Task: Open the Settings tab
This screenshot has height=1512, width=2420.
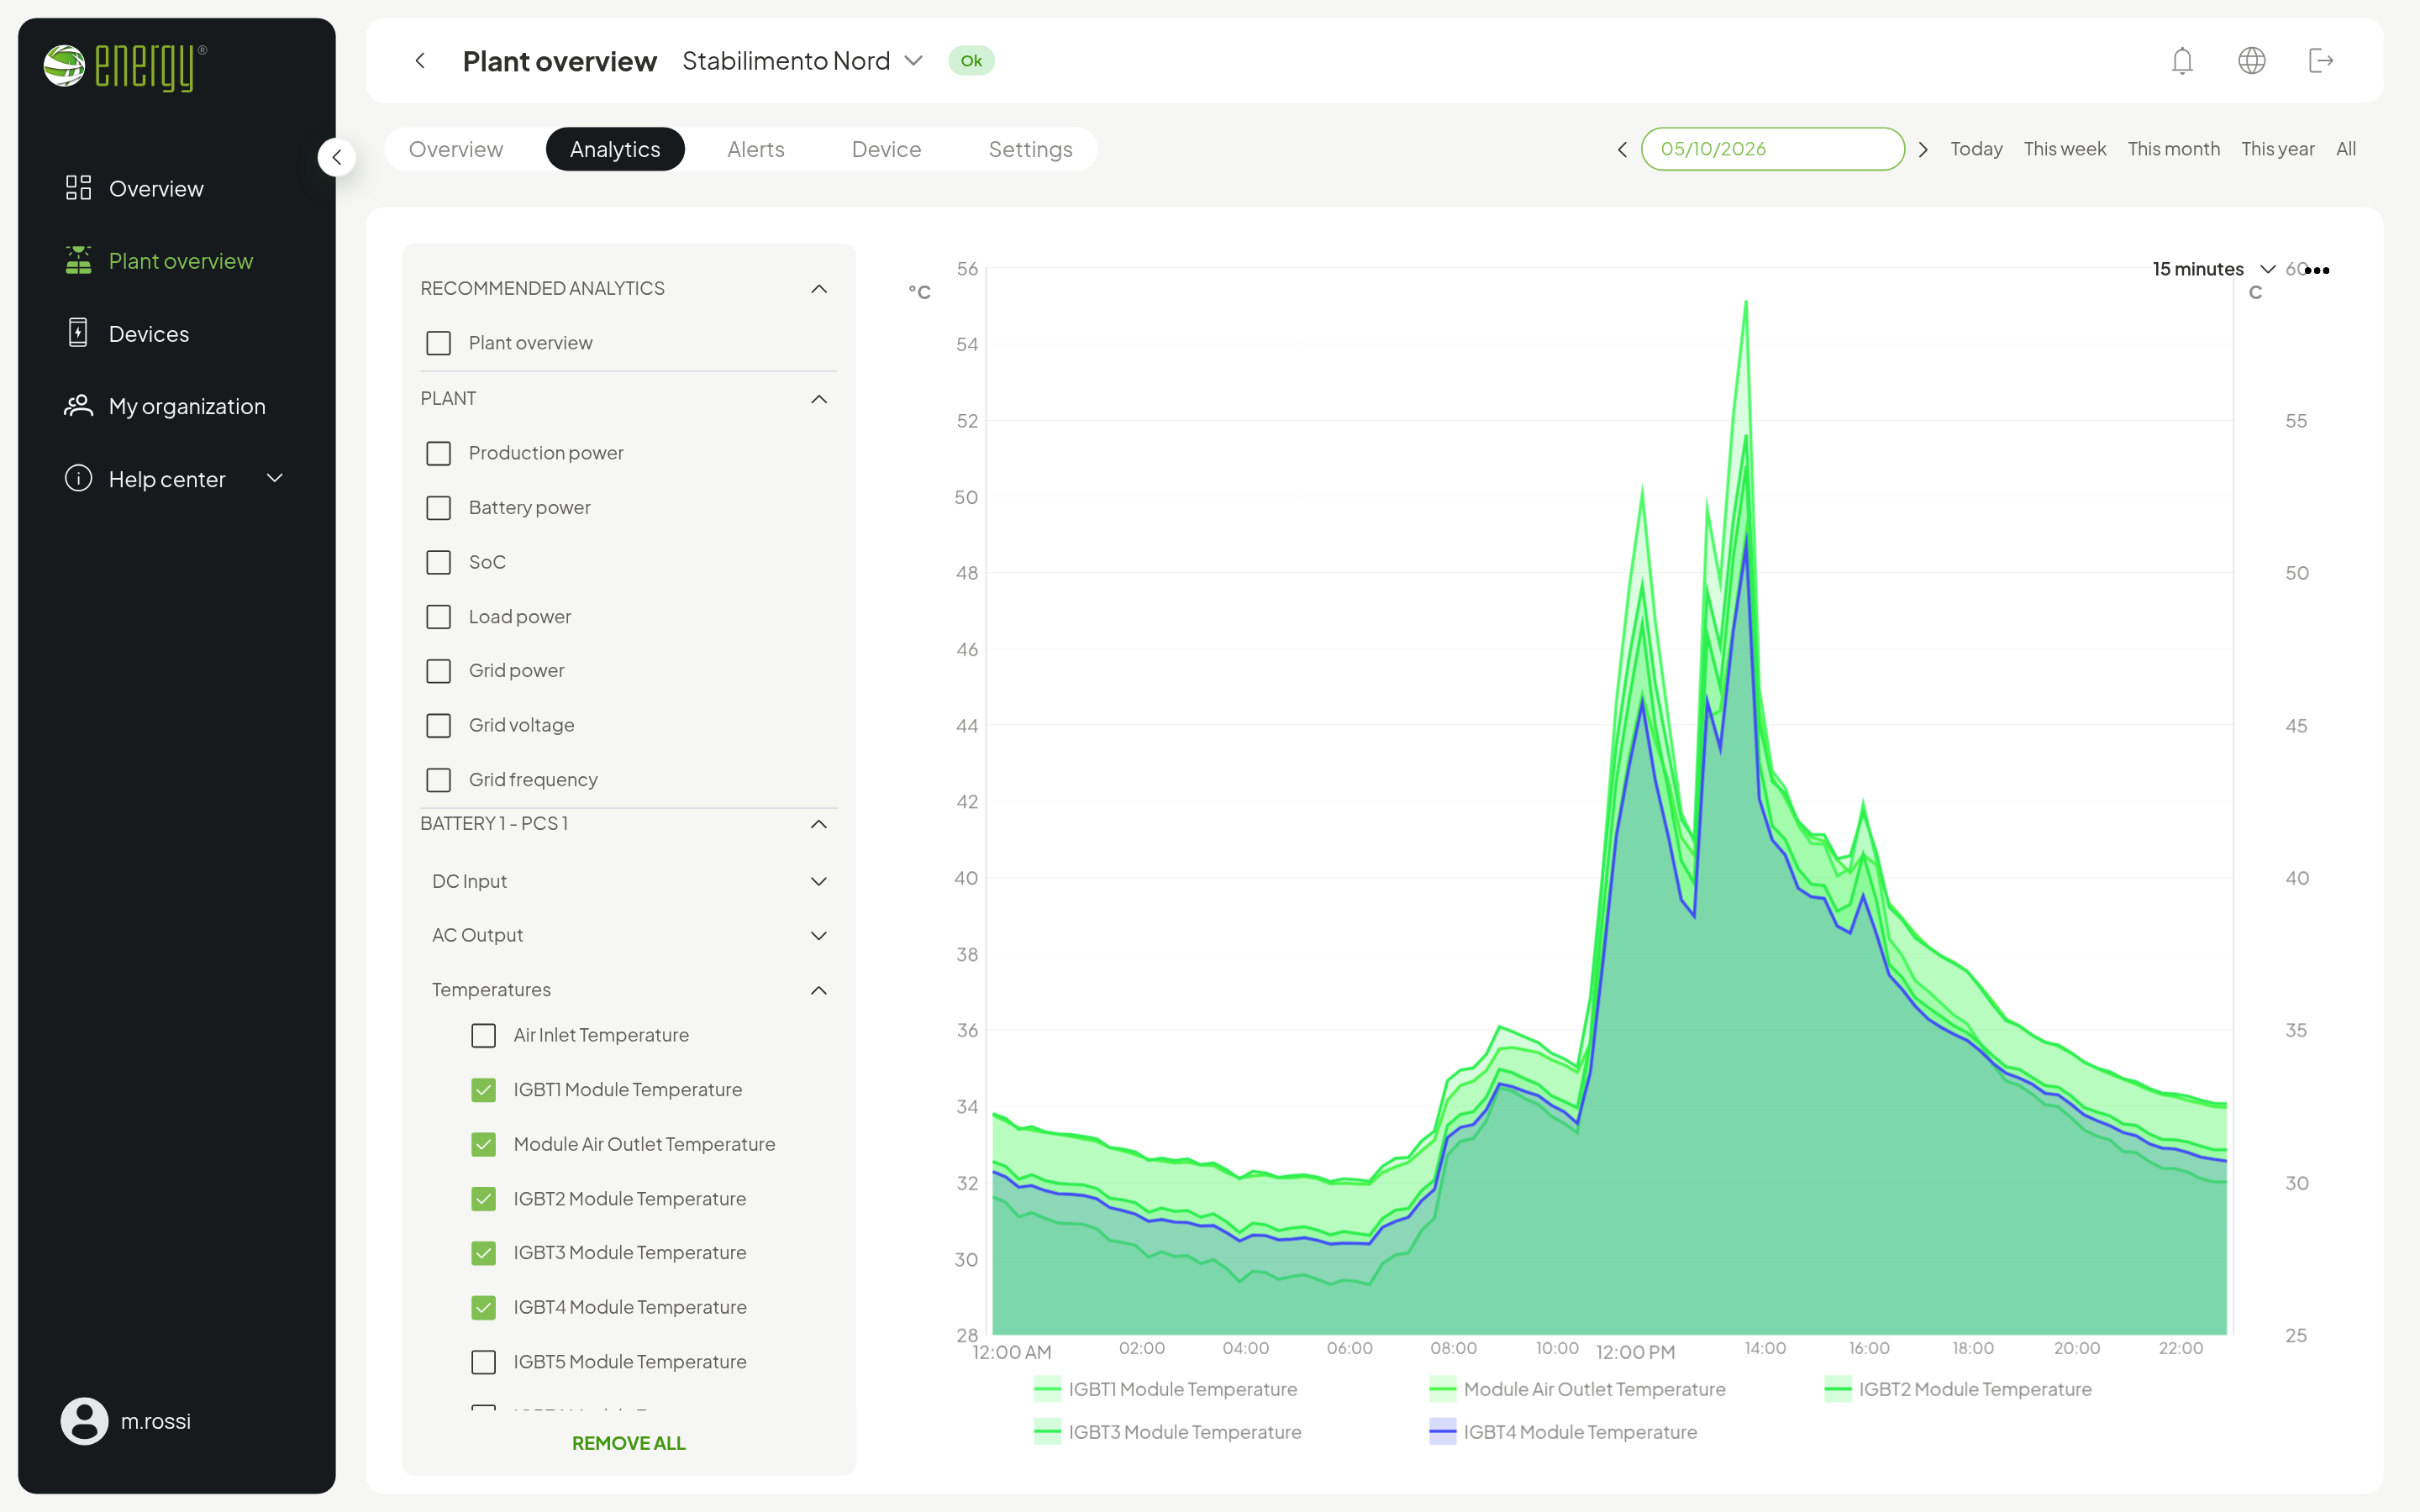Action: tap(1030, 149)
